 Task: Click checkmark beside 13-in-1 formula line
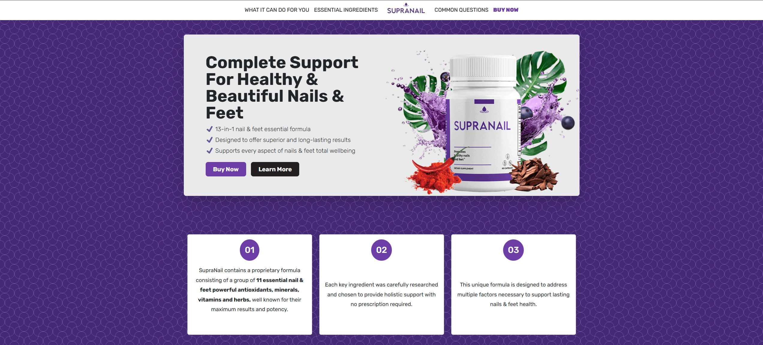tap(210, 129)
